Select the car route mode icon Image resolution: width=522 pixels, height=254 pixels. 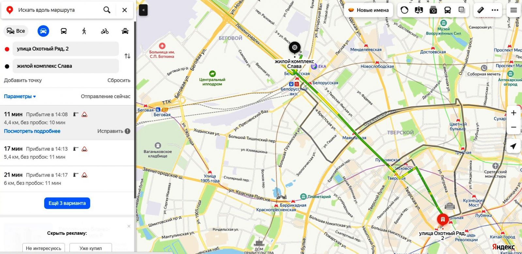(x=43, y=31)
